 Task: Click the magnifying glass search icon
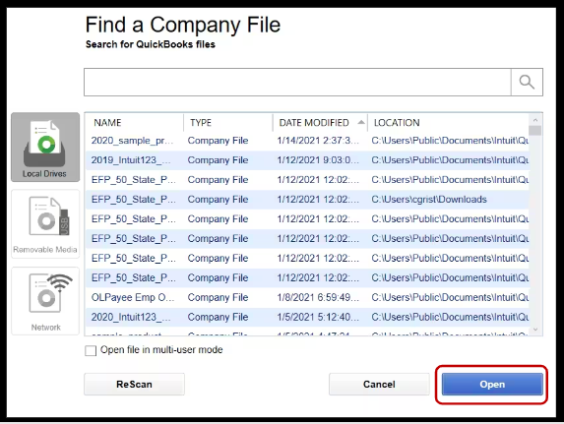(527, 82)
